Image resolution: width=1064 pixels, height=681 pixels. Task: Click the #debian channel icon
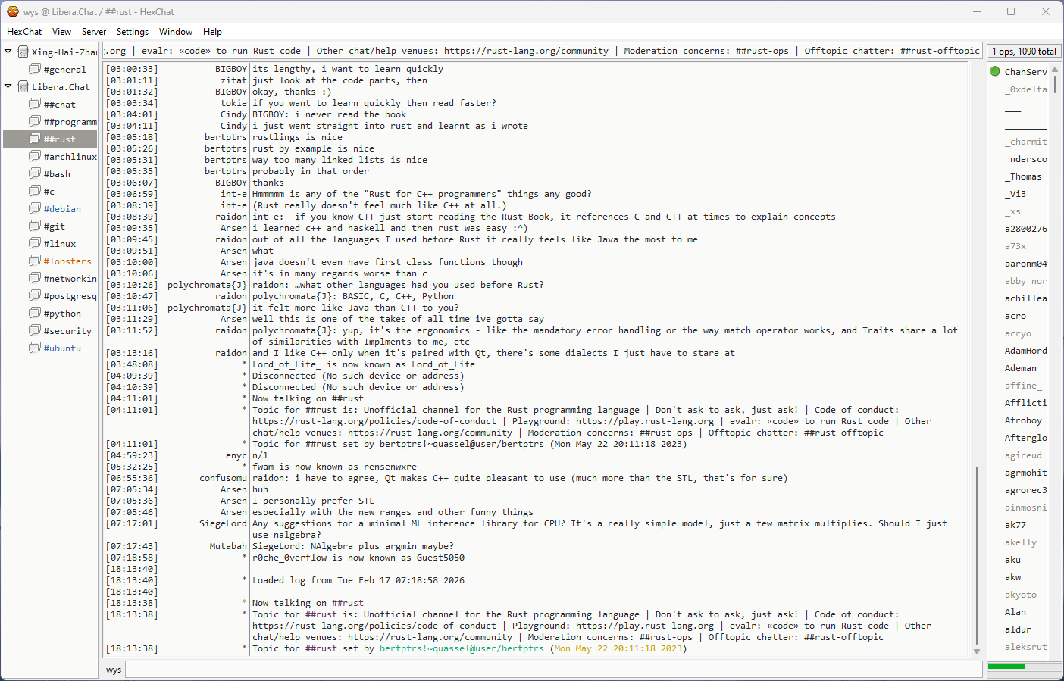click(x=35, y=208)
